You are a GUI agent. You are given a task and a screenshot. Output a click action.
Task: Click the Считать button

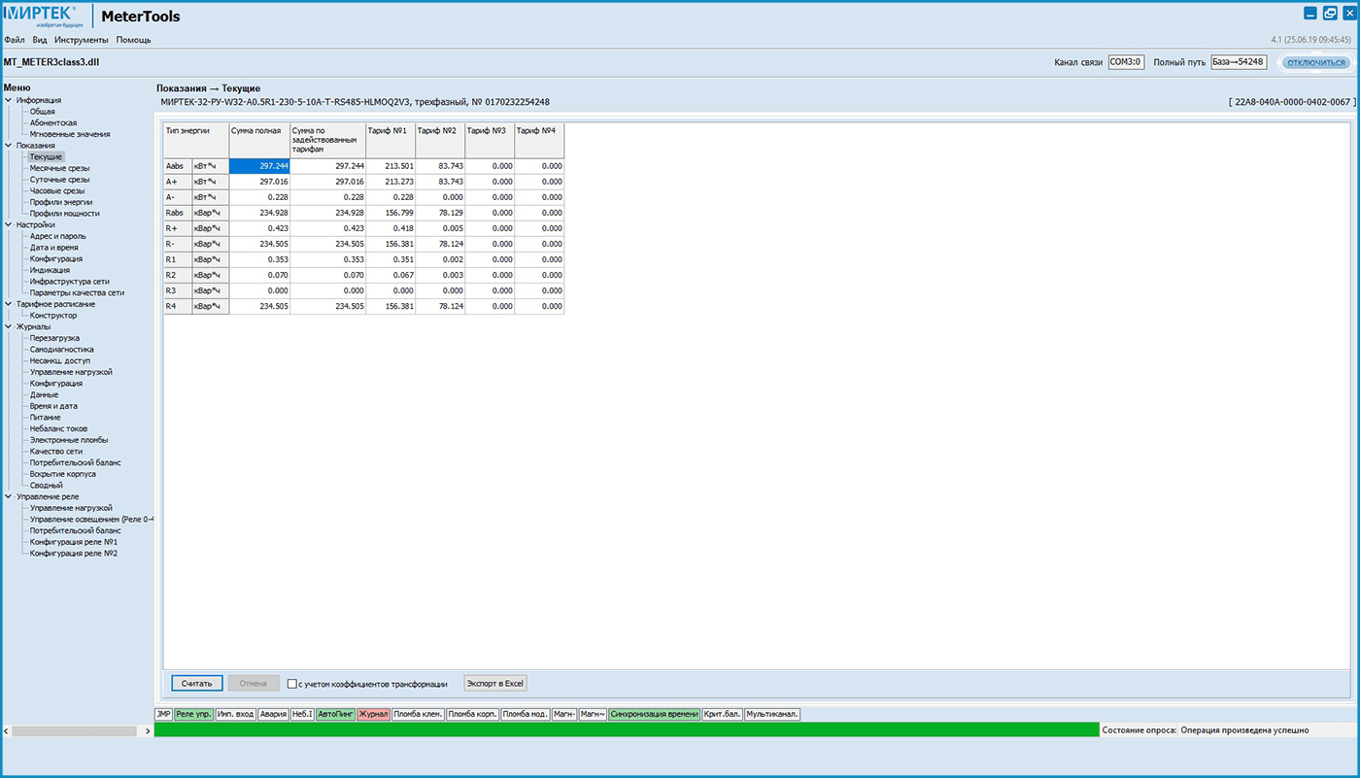click(197, 684)
